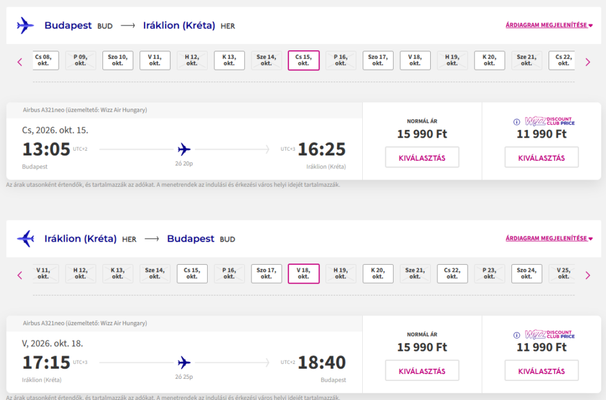
Task: Show later return dates with right arrow
Action: [588, 275]
